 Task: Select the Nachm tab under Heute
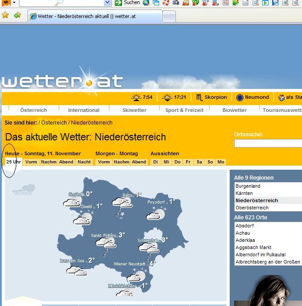(49, 162)
